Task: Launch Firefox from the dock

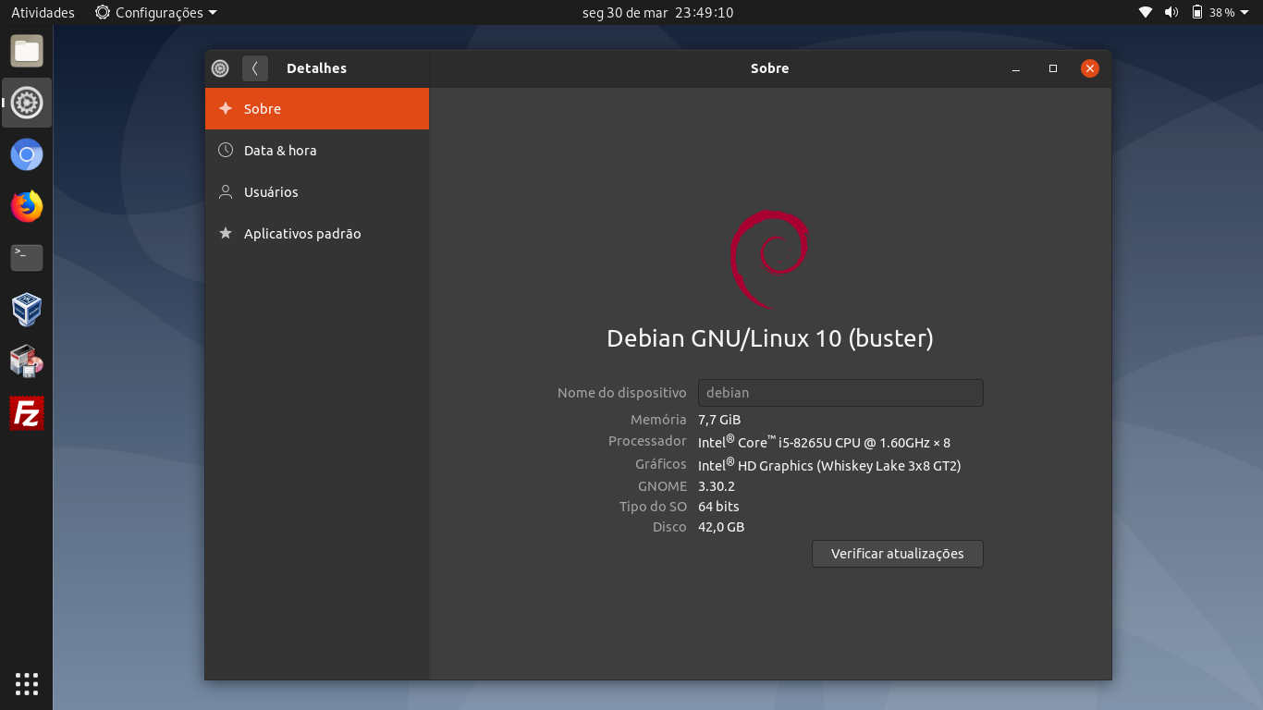Action: coord(27,206)
